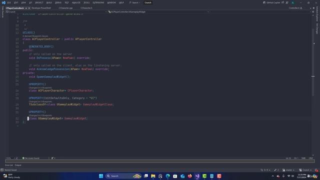Click the feedback icon near Copilot
The height and width of the screenshot is (180, 320).
pyautogui.click(x=287, y=2)
